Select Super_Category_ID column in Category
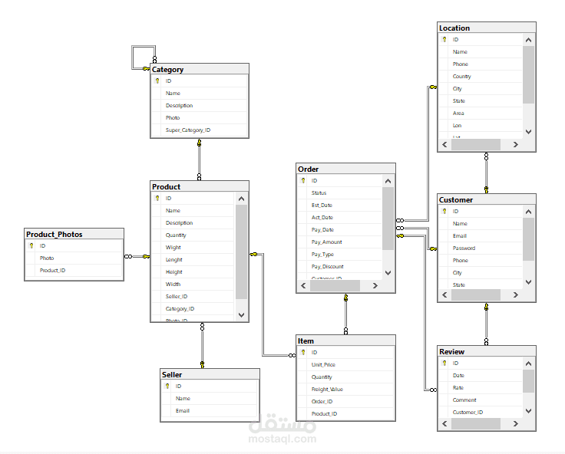The height and width of the screenshot is (454, 565). pyautogui.click(x=200, y=130)
